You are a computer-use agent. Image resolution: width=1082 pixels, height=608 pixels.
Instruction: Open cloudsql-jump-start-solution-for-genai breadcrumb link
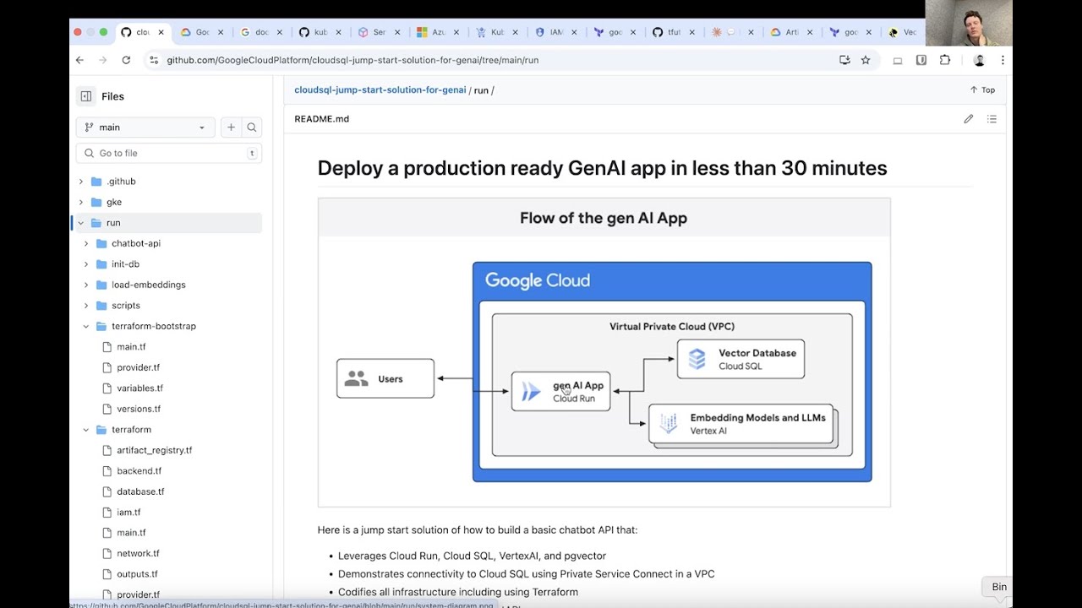380,90
